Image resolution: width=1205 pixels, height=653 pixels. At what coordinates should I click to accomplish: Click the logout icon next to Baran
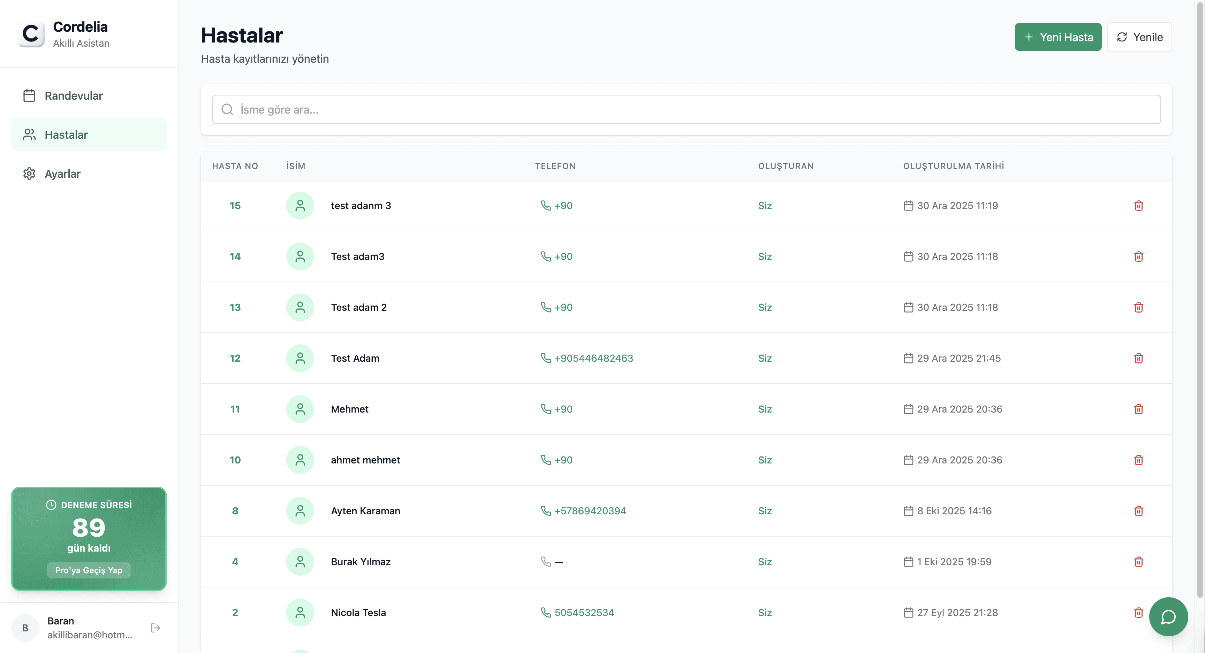coord(155,628)
